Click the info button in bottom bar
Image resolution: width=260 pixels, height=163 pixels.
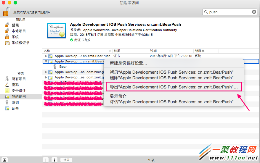click(54, 160)
